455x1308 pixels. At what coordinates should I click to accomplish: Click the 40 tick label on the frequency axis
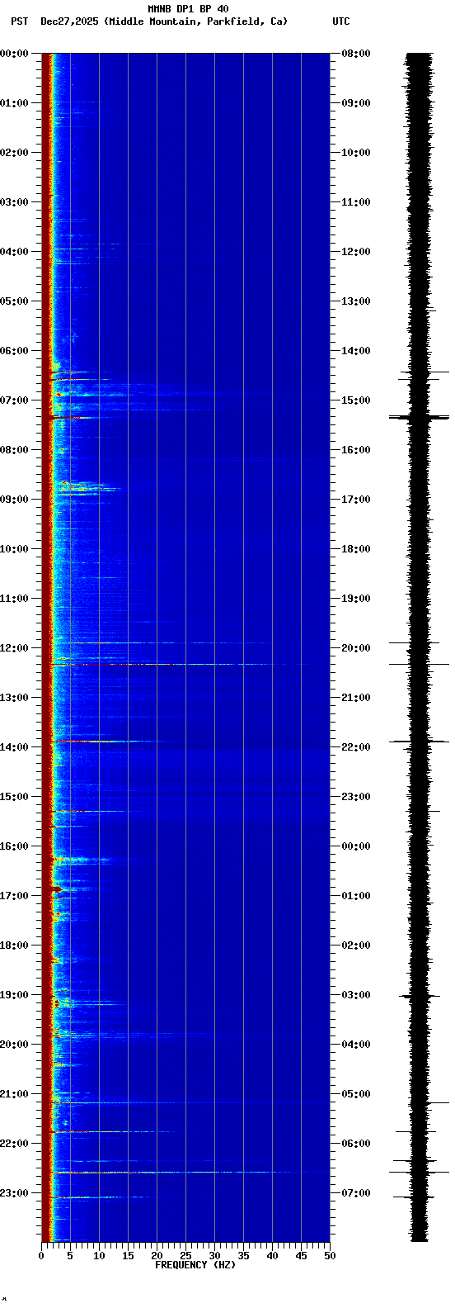coord(272,1256)
